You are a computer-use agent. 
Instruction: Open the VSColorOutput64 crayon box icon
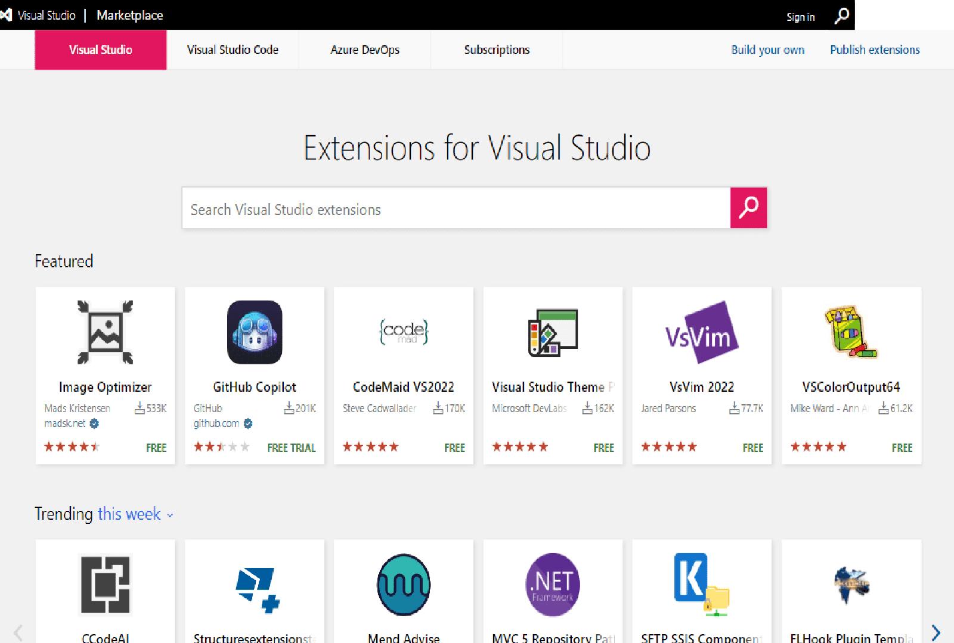click(x=851, y=332)
